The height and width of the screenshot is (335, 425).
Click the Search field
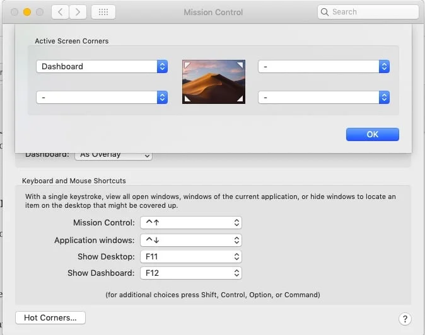coord(368,12)
